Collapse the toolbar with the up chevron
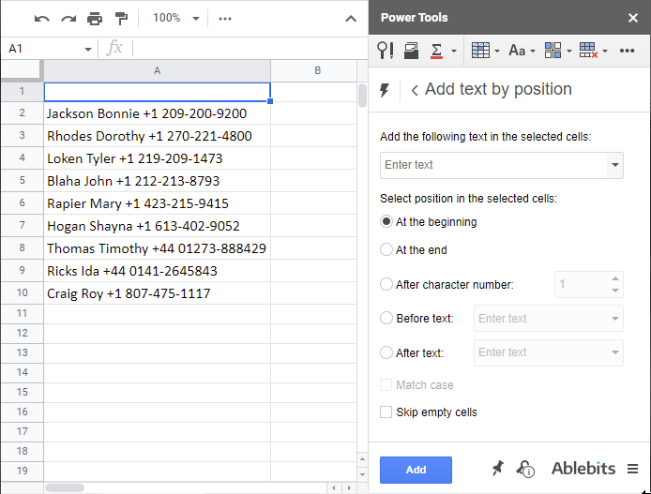 click(x=351, y=19)
